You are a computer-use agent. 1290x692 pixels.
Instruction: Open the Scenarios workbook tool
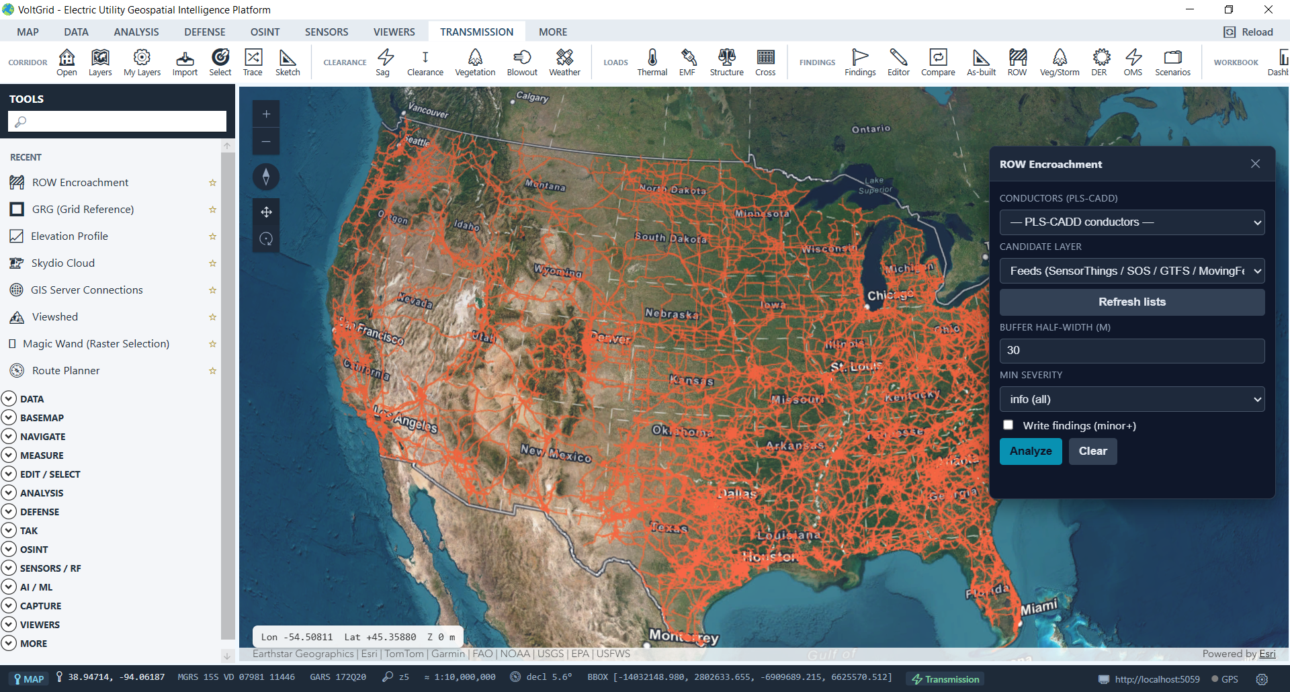pos(1172,62)
